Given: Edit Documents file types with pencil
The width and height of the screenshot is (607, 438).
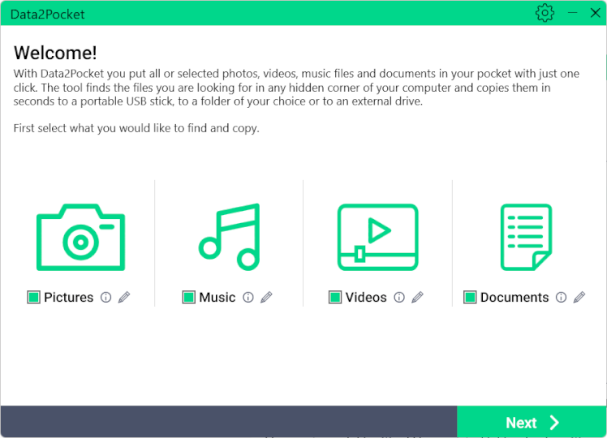Looking at the screenshot, I should pyautogui.click(x=579, y=297).
